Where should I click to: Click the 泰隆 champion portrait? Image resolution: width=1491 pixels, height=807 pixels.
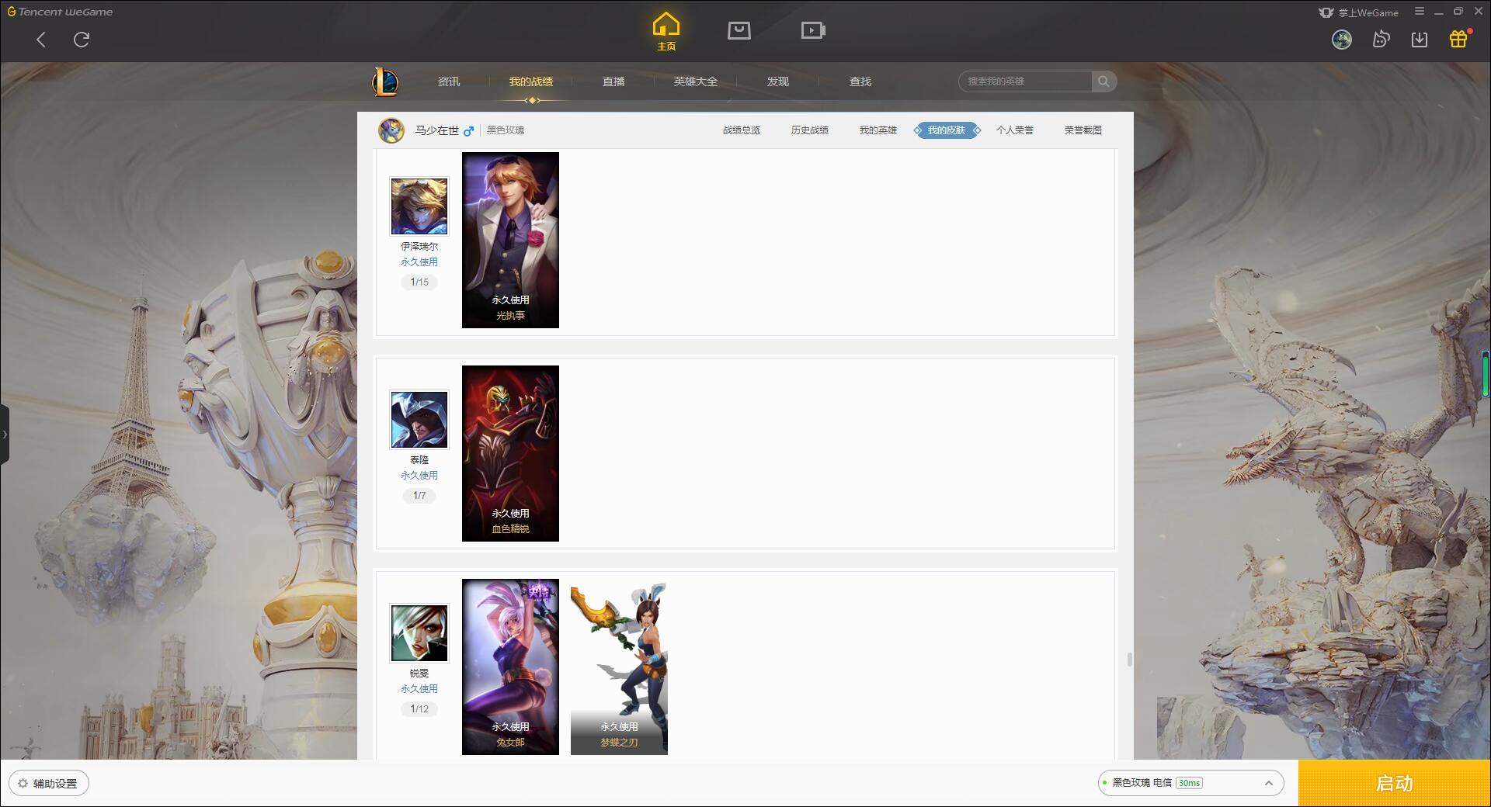point(419,420)
